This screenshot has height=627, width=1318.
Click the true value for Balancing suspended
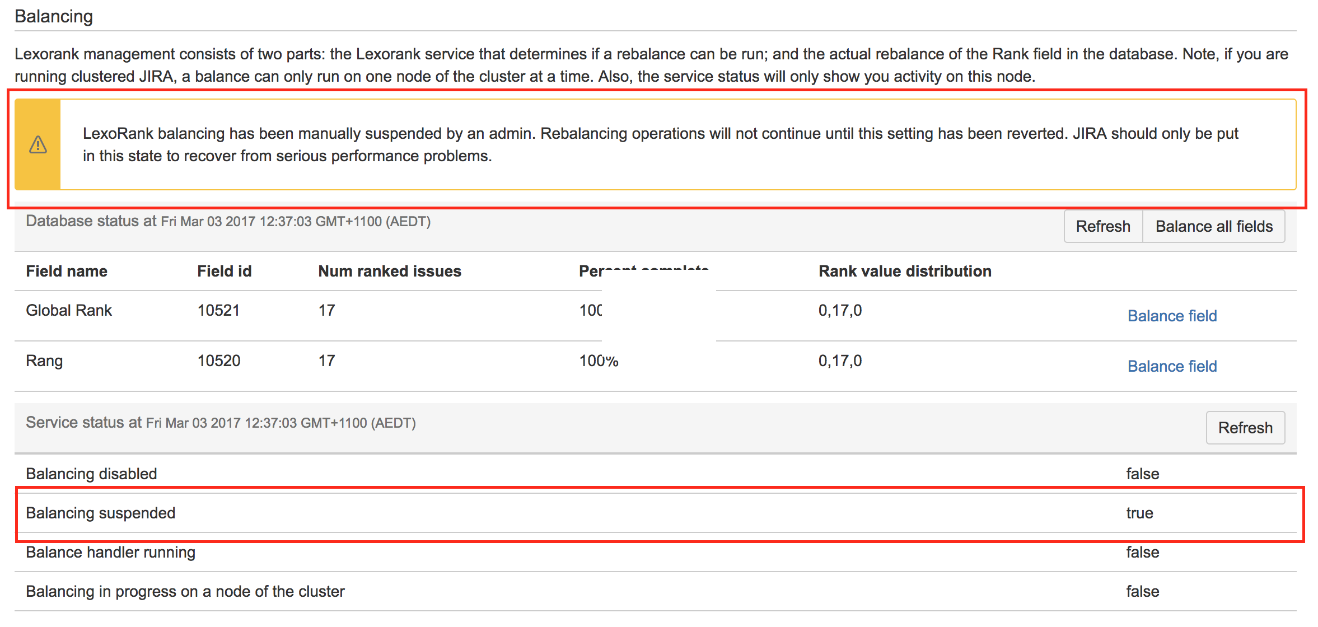(1139, 513)
